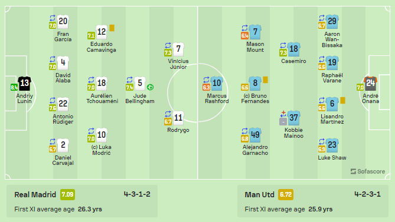Select Jude Bellingham's number 5 shirt
This screenshot has height=222, width=395.
click(140, 84)
